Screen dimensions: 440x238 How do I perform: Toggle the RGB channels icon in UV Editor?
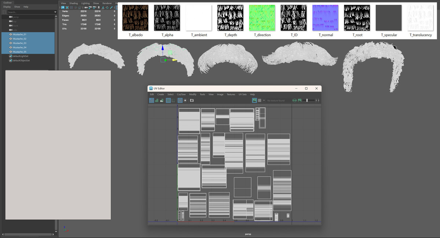(x=294, y=100)
